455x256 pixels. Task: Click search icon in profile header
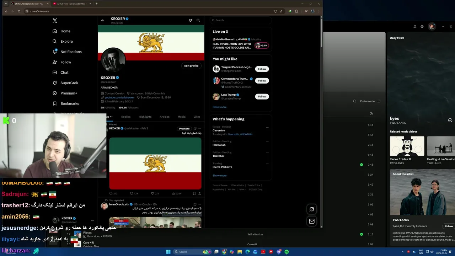tap(198, 20)
